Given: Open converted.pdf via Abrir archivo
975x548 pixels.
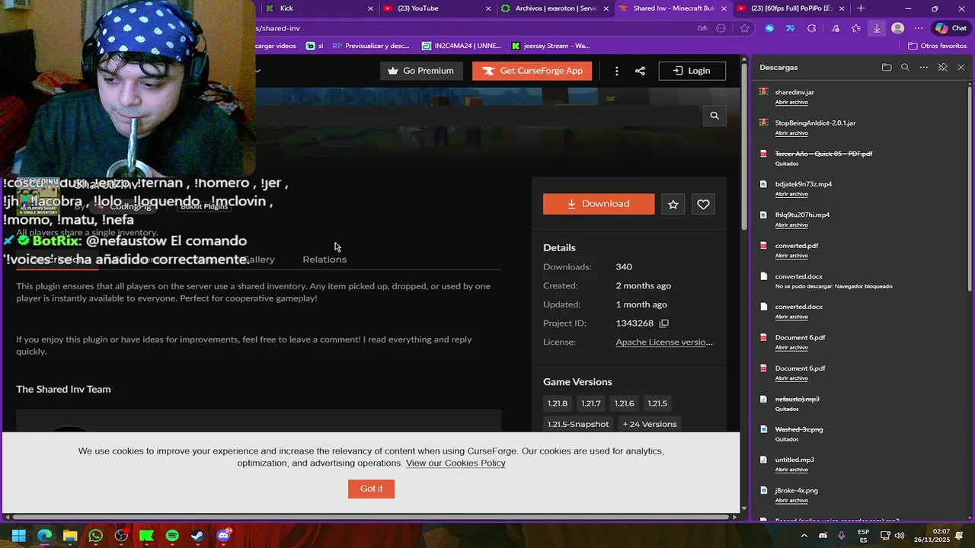Looking at the screenshot, I should click(791, 256).
